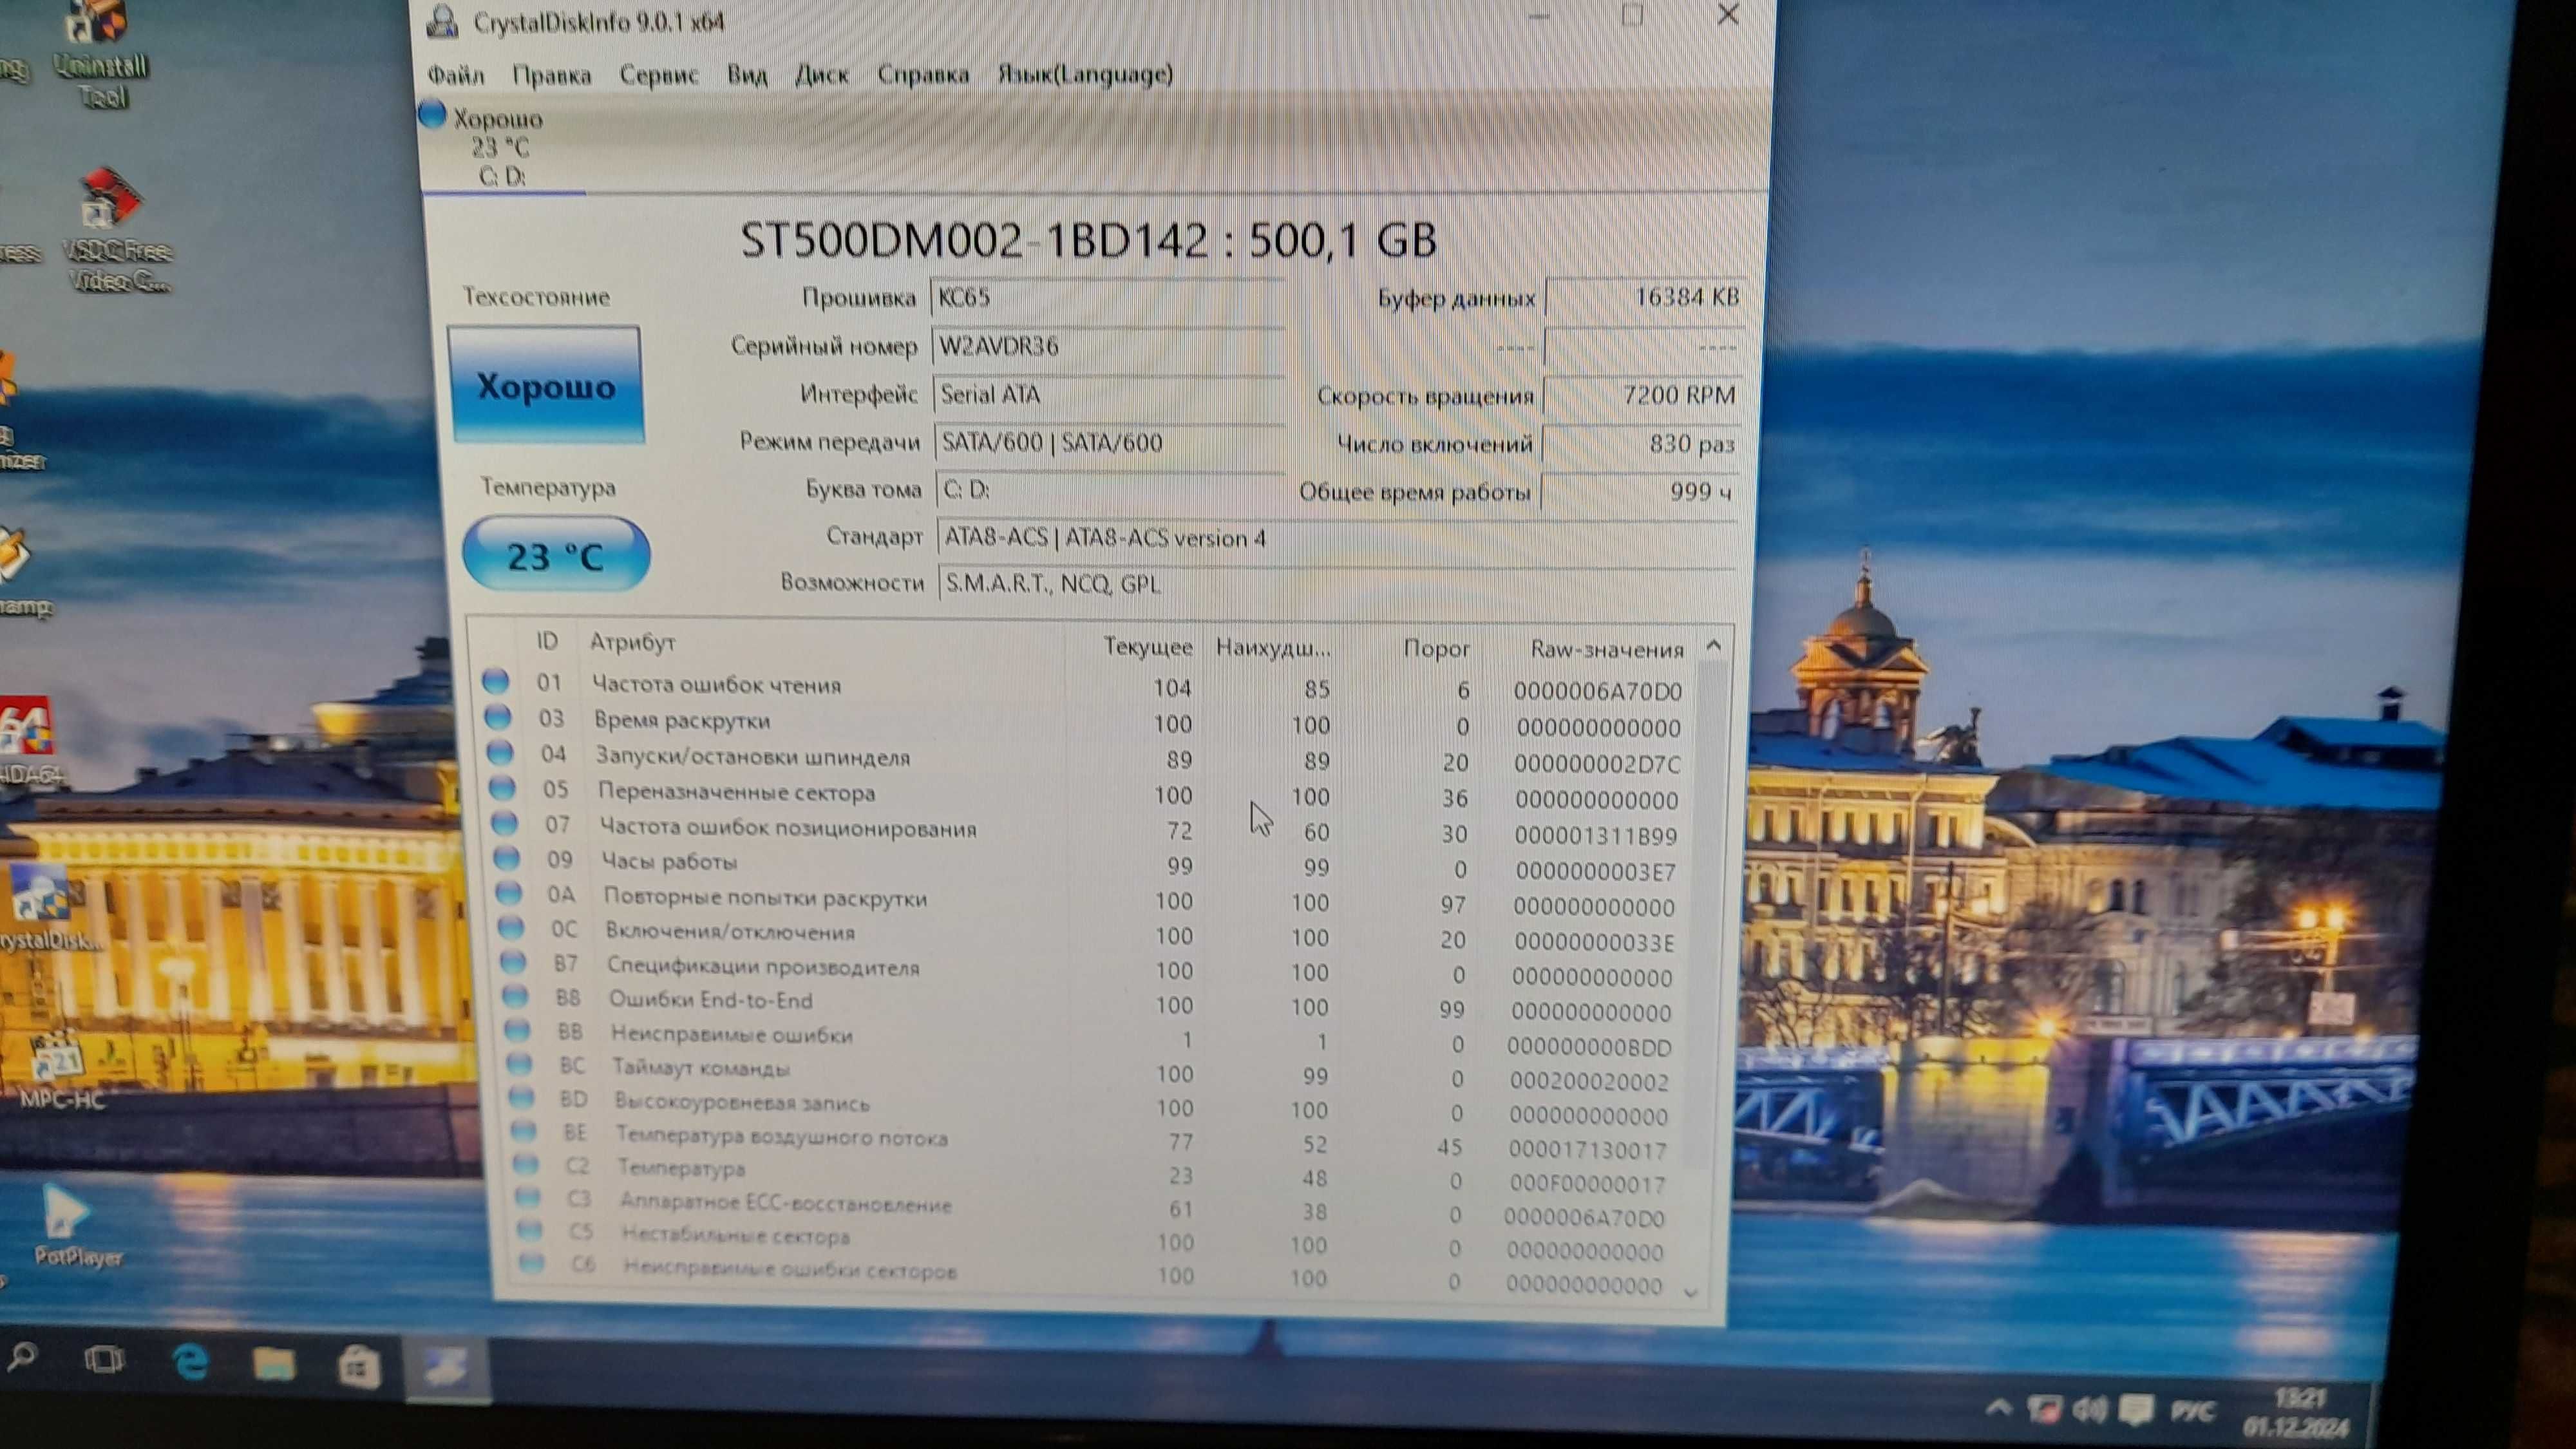Click the Прошивка field showing KC65
The height and width of the screenshot is (1449, 2576).
click(1107, 298)
